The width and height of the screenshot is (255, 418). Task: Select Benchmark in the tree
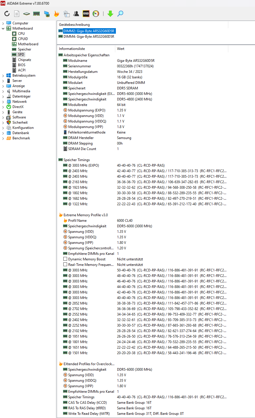tap(21, 138)
